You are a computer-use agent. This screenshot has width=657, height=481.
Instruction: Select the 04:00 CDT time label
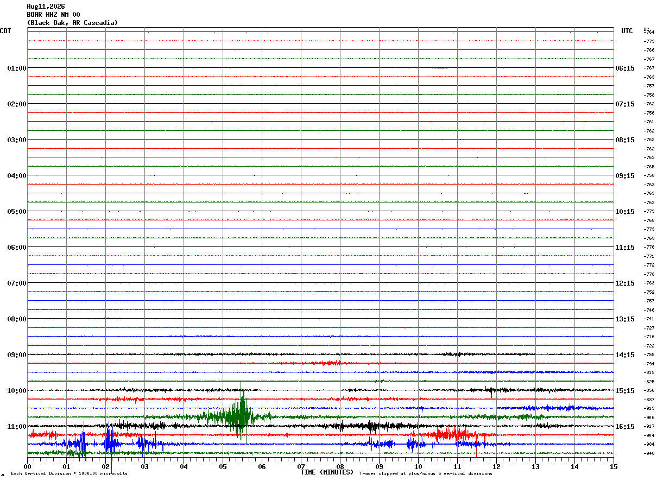point(16,175)
